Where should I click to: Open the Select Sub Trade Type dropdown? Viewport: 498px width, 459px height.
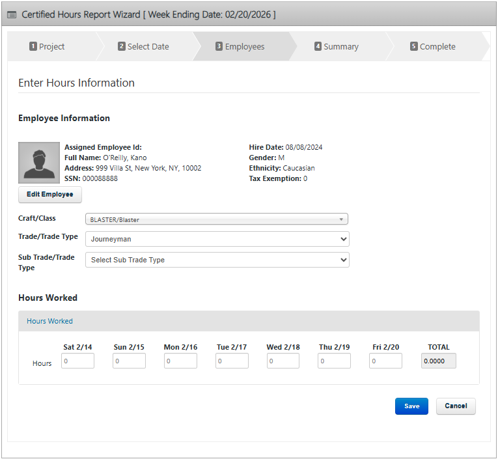coord(217,260)
